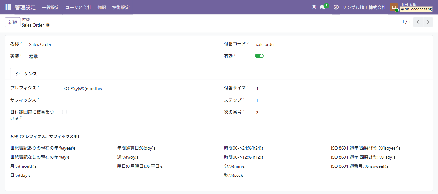Click legend text 世紀表記ありの現在の年:%(year)s
Screen dimensions: 438x194
click(43, 148)
